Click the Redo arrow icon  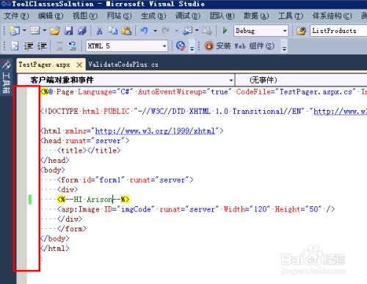click(166, 31)
